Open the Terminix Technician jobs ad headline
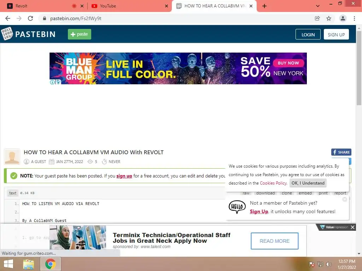 171,238
